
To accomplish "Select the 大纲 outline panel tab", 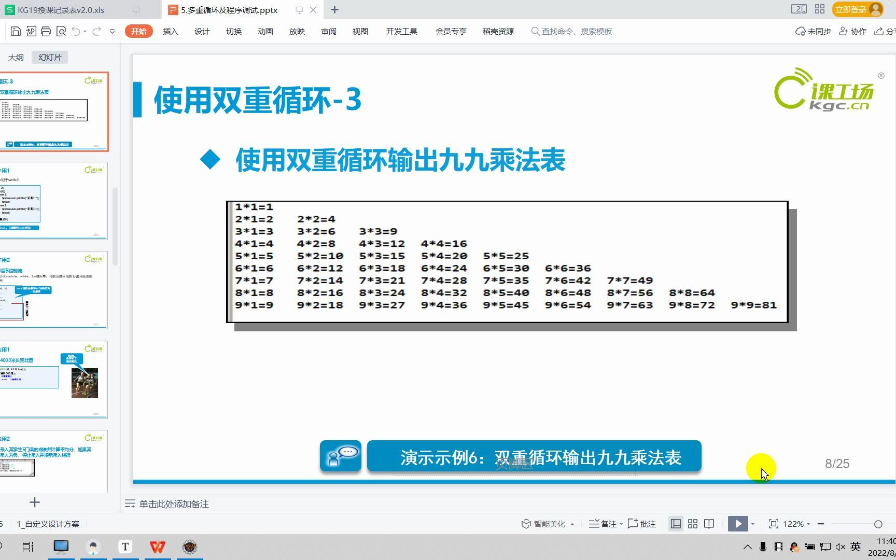I will (x=16, y=57).
